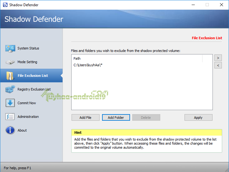
Task: Click the Add Folder button
Action: 116,118
